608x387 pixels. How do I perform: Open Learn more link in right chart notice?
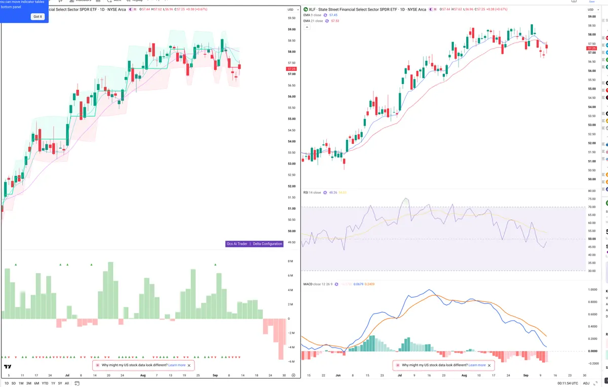click(x=477, y=365)
